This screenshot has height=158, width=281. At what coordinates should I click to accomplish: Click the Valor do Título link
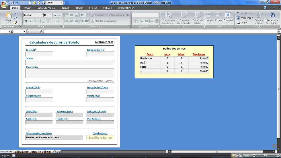pyautogui.click(x=33, y=87)
